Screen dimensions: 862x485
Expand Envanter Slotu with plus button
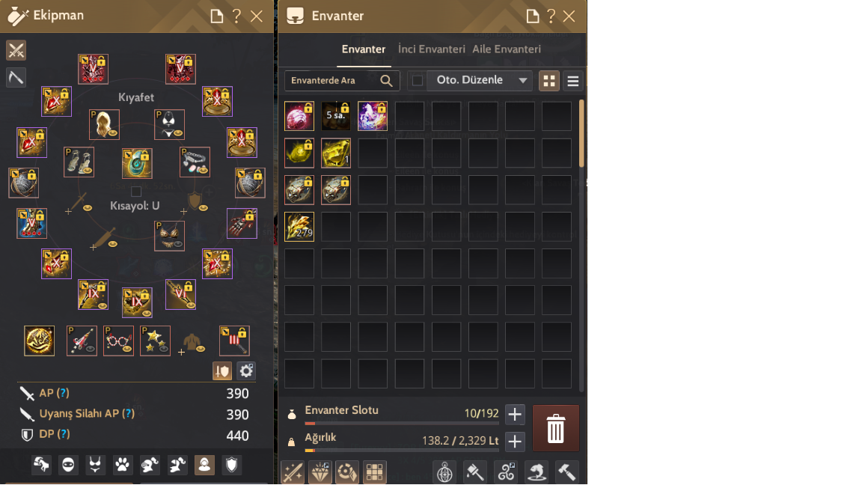pos(515,414)
